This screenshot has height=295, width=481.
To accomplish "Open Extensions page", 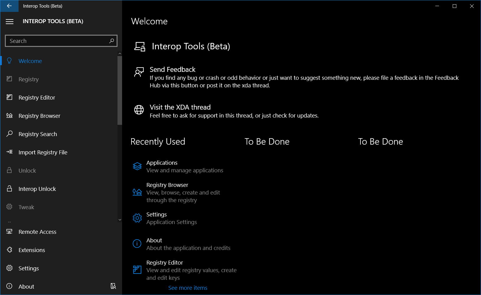I will [x=61, y=250].
